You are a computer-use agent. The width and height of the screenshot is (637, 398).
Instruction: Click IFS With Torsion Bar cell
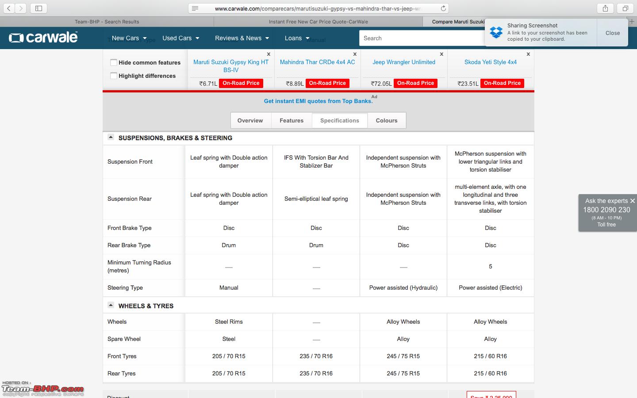click(316, 161)
